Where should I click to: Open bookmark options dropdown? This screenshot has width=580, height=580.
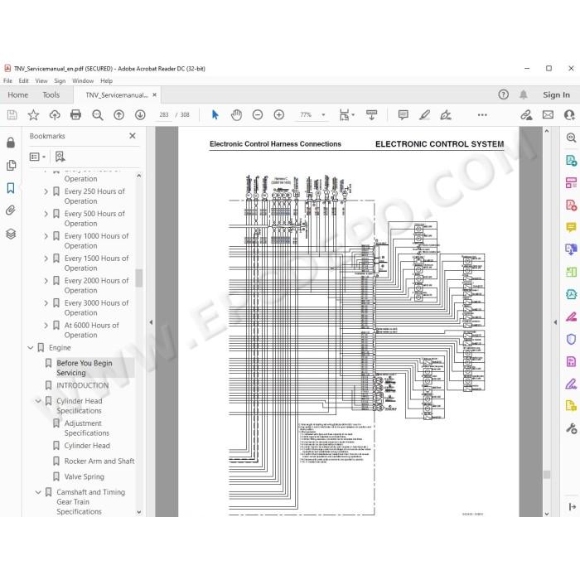[x=37, y=157]
